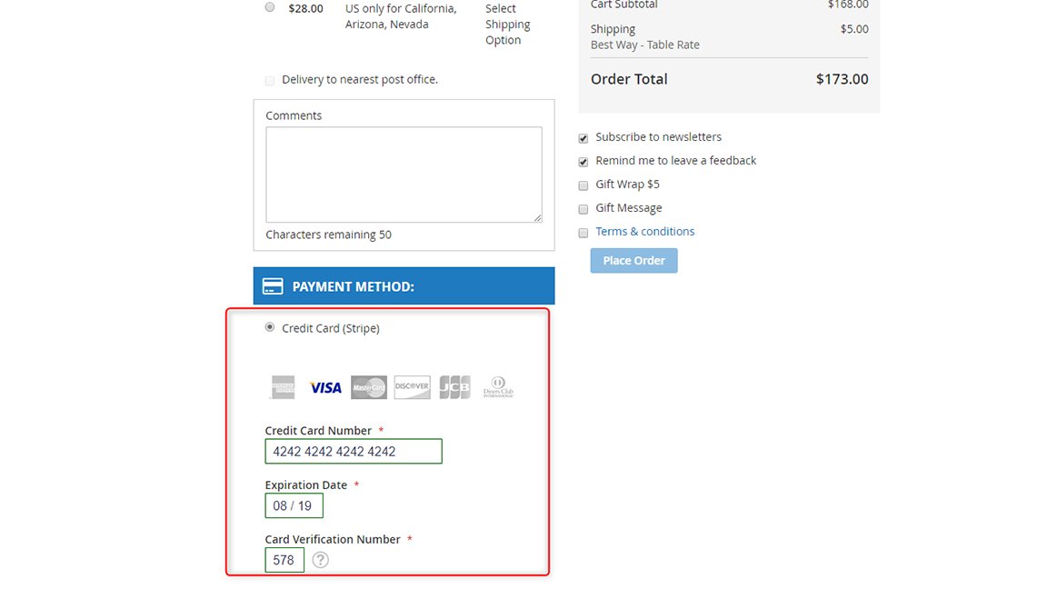
Task: Click the Discover card icon
Action: click(x=412, y=386)
